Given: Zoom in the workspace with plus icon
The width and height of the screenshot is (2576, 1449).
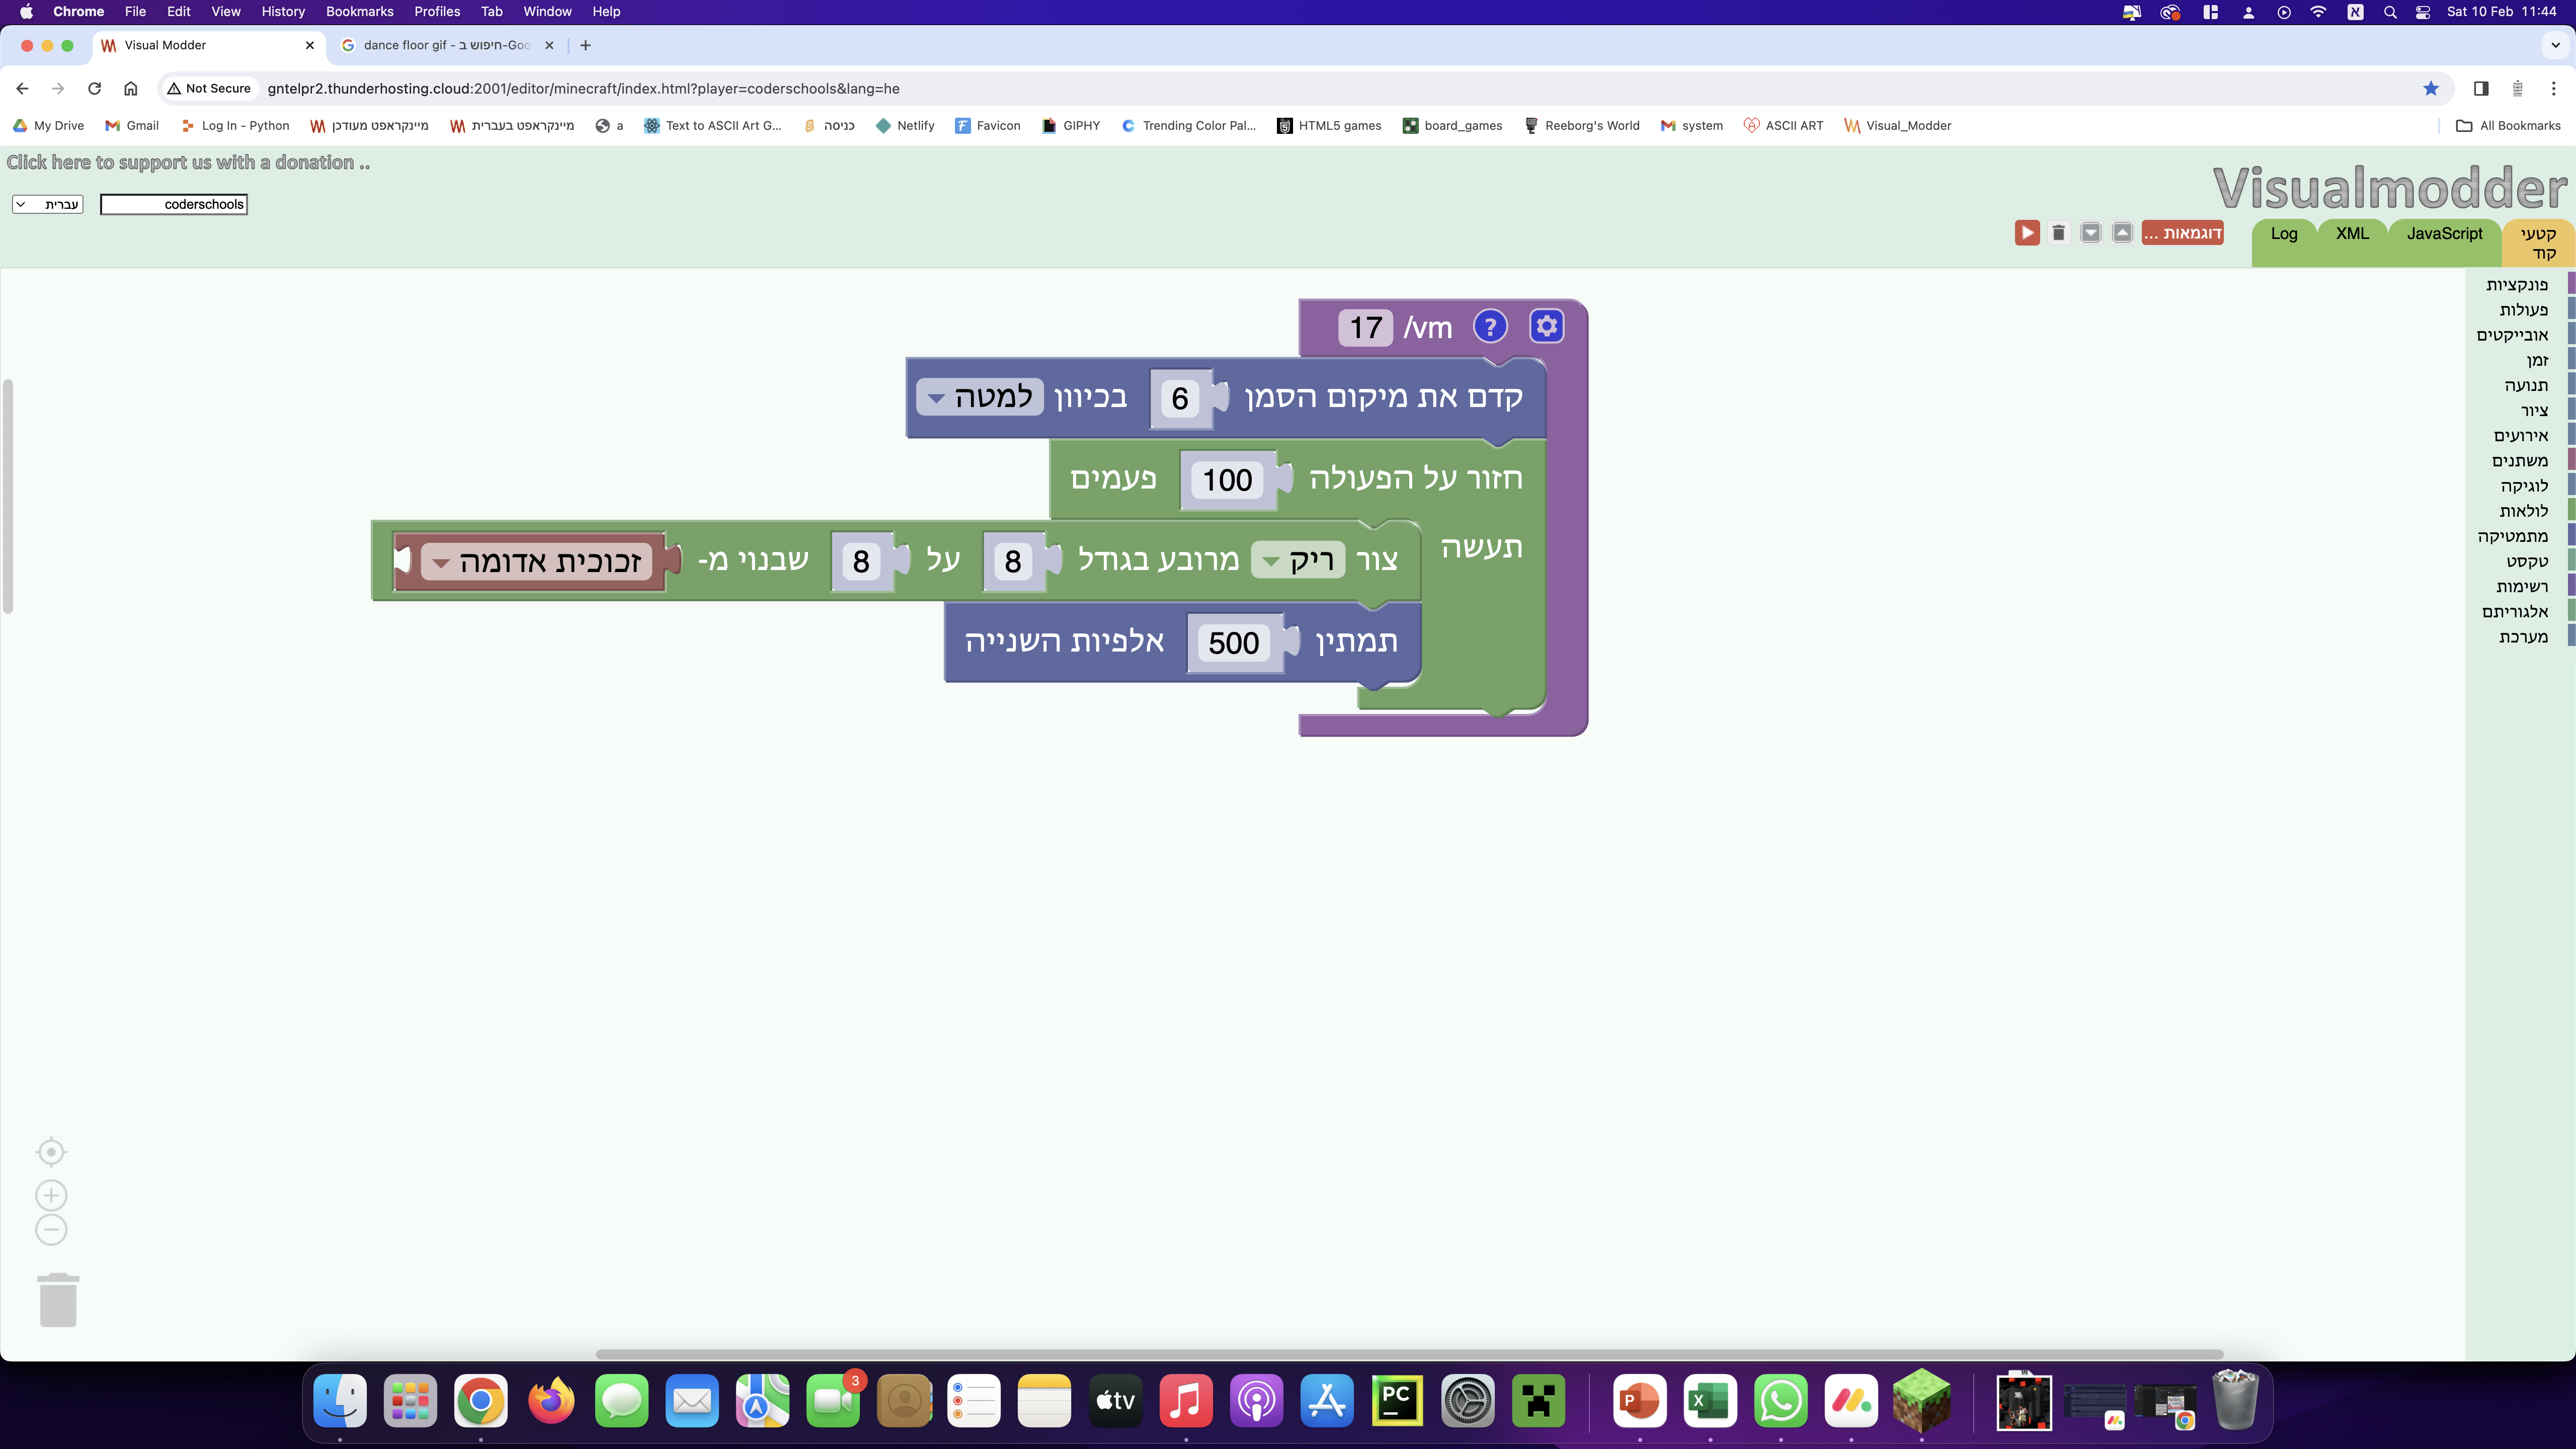Looking at the screenshot, I should coord(51,1195).
